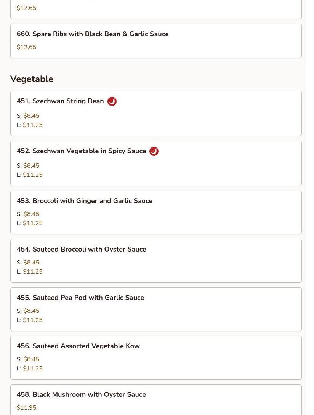Pick large $11.25 for Sauteed Pea Pod
Image resolution: width=314 pixels, height=415 pixels.
(x=33, y=320)
